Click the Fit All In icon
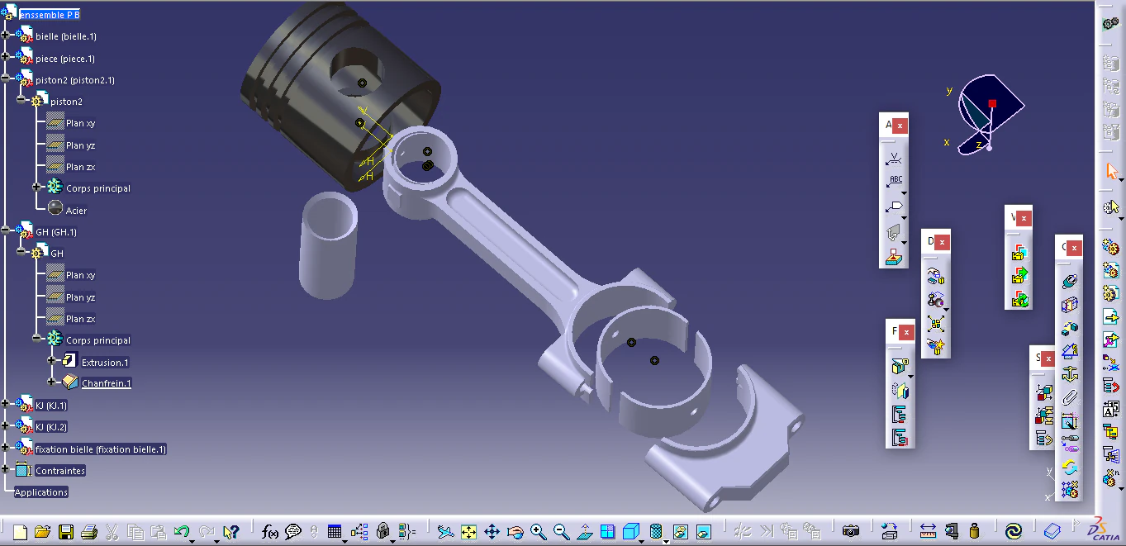 pos(468,531)
